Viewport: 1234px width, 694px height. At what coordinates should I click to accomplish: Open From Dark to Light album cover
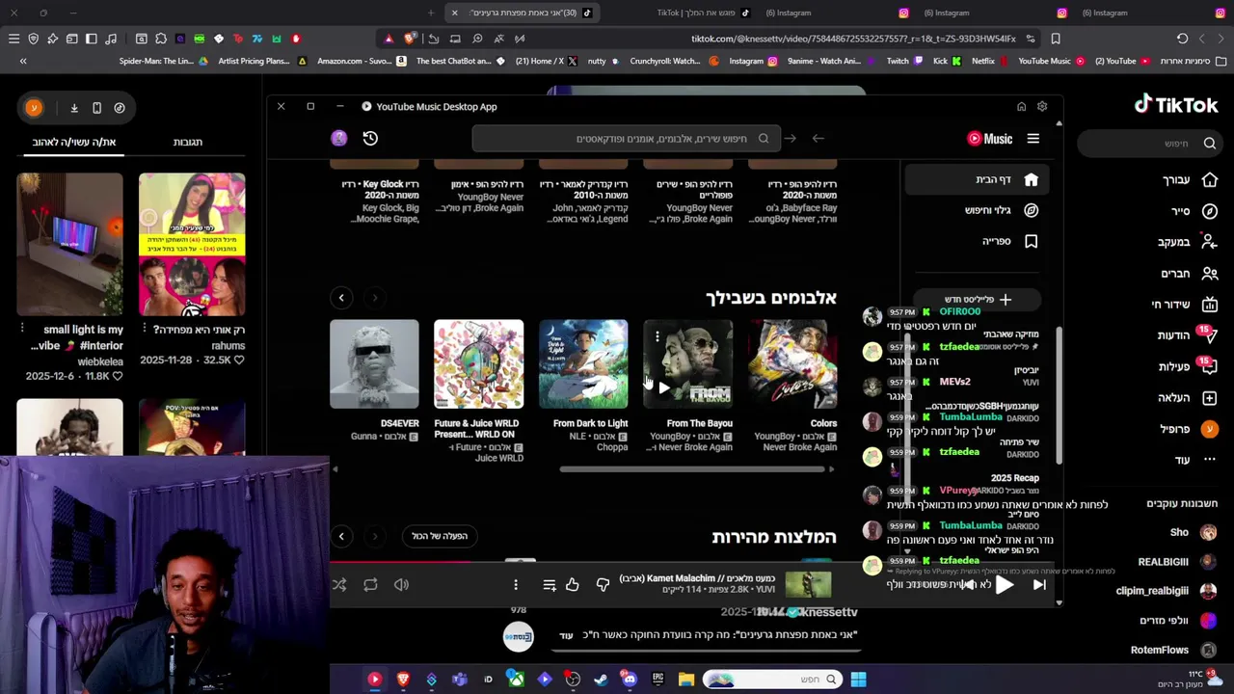(x=583, y=364)
